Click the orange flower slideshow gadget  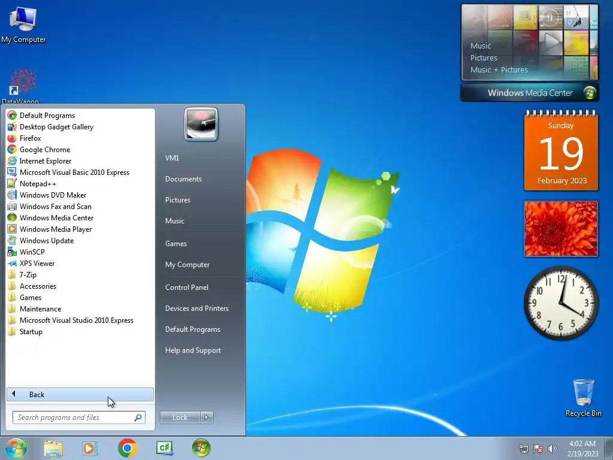[x=560, y=229]
